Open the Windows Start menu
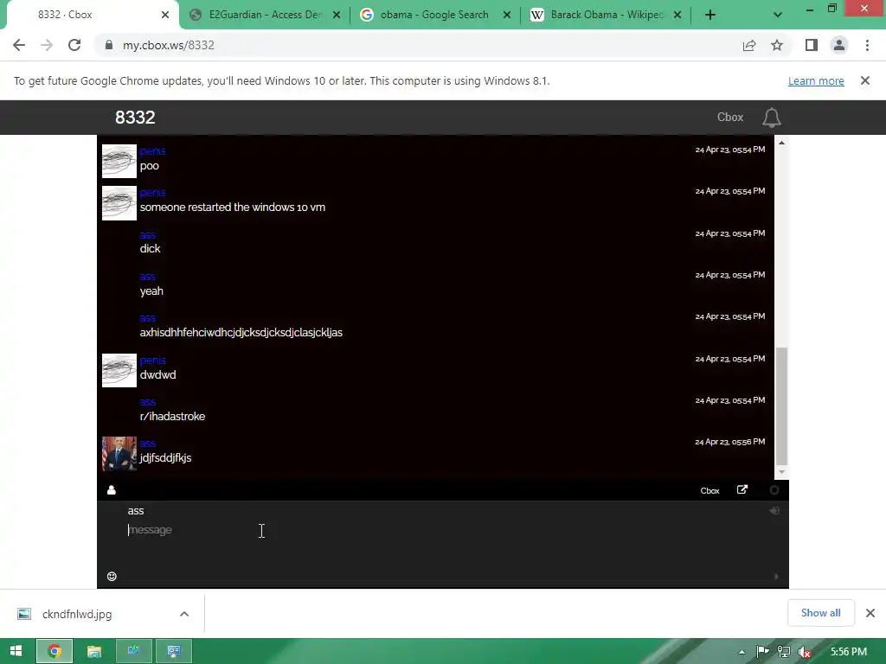 (x=16, y=651)
